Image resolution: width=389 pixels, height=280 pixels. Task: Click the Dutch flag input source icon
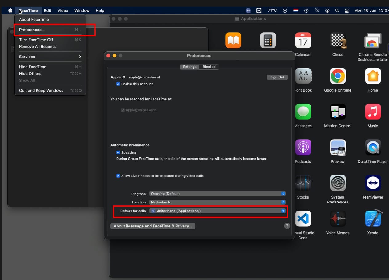(x=296, y=10)
